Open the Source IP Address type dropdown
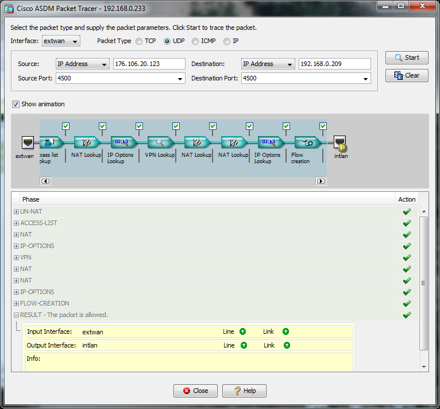Screen dimensions: 440x409 coord(83,64)
